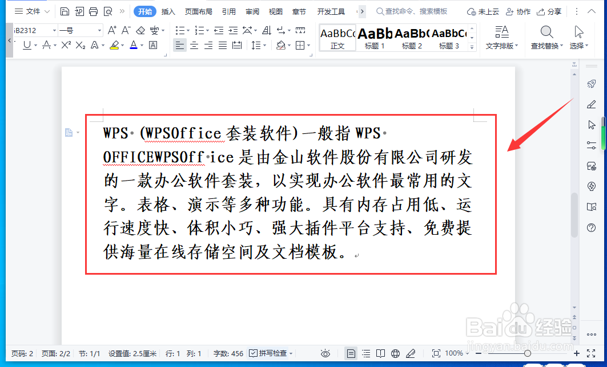This screenshot has width=607, height=367.
Task: Click the pen icon in the right sidebar
Action: tap(592, 104)
